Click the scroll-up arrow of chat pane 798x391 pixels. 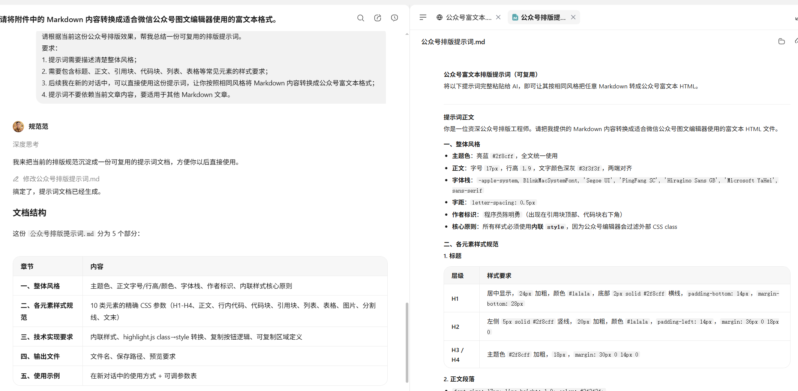point(407,34)
